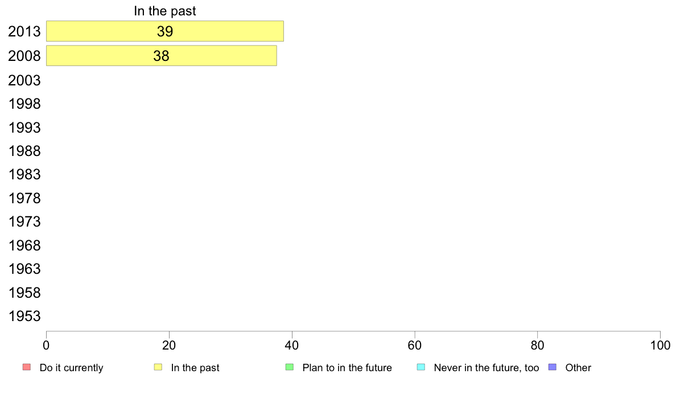This screenshot has height=419, width=676.
Task: Click the blue Other legend swatch
Action: (553, 367)
